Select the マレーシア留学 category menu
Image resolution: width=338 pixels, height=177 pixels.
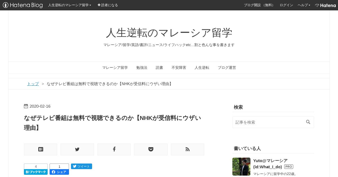pos(115,68)
